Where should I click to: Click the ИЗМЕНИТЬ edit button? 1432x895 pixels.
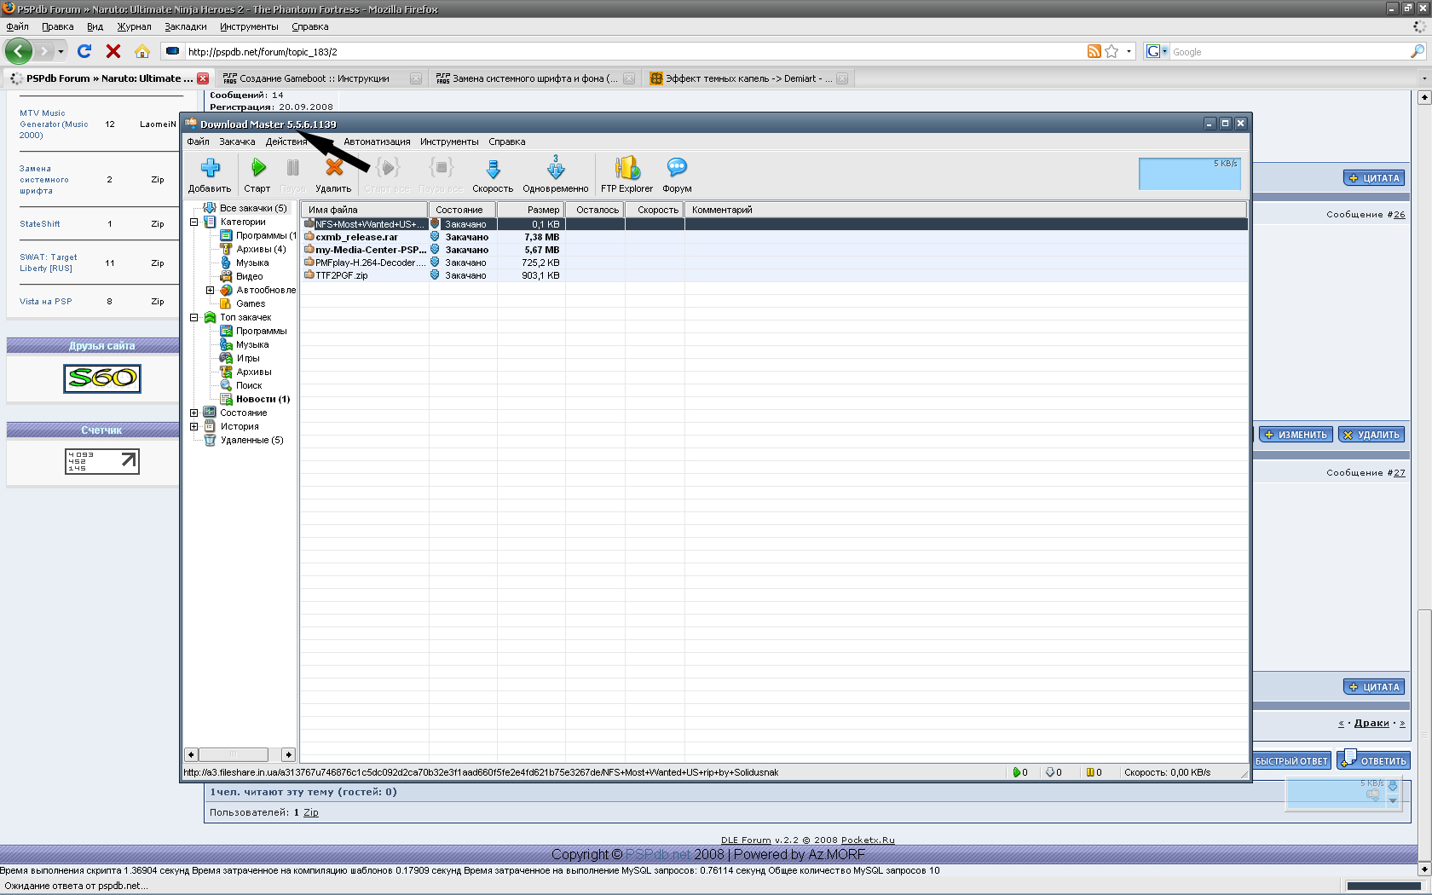tap(1296, 435)
